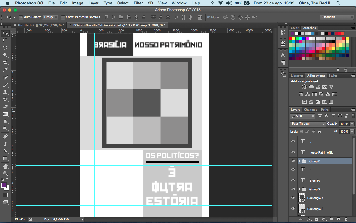Hide the BrasIliA text layer

tap(293, 181)
